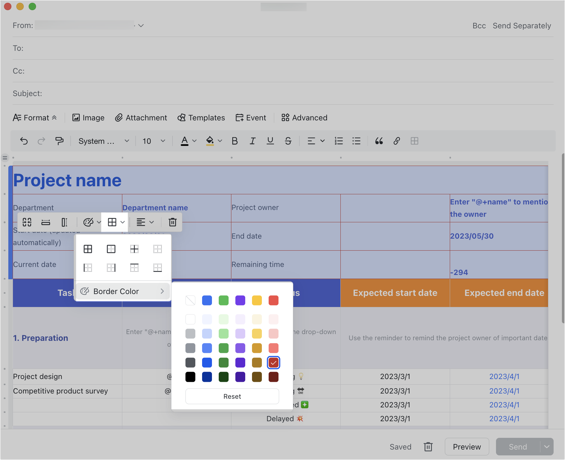Collapse the Format toolbar
Viewport: 565px width, 460px height.
pos(35,118)
